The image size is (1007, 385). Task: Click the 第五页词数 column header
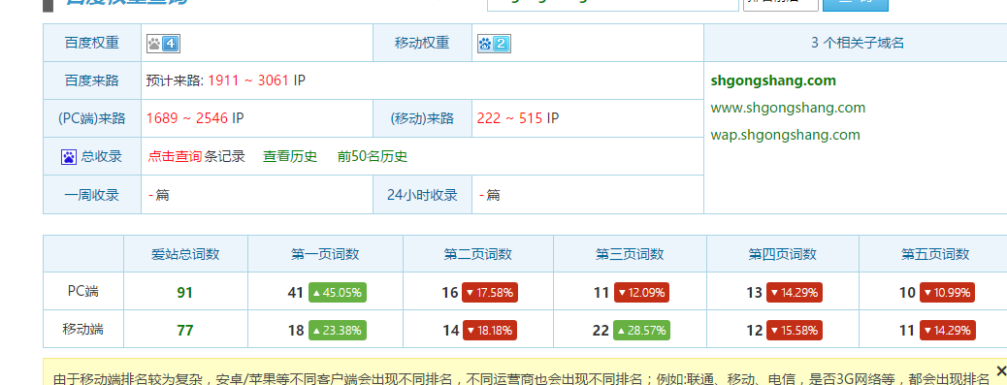(x=934, y=254)
